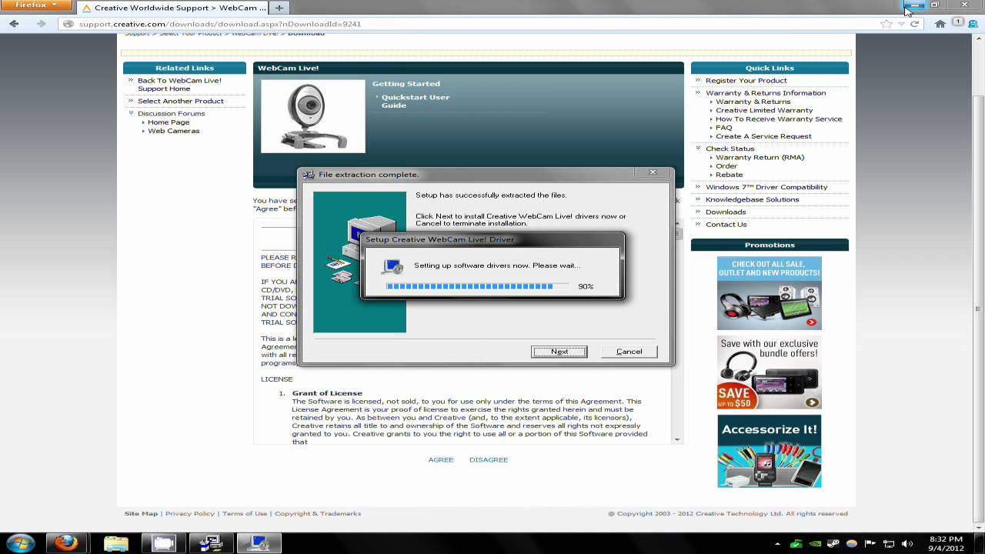
Task: Open the Privacy Policy footer link
Action: pos(190,513)
